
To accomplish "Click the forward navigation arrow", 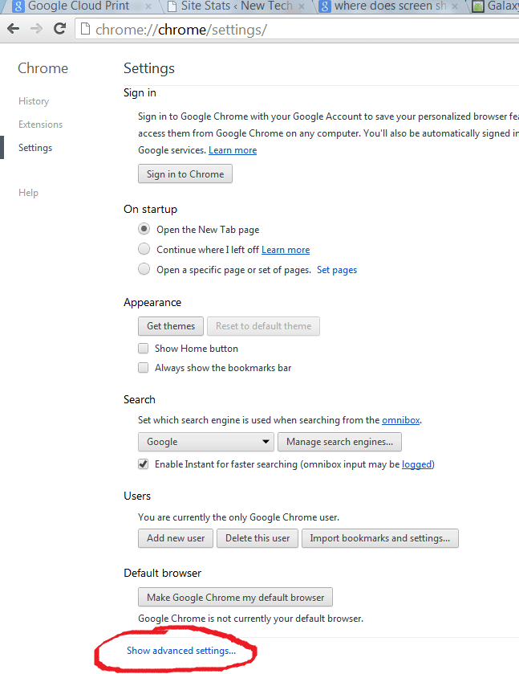I will [x=36, y=30].
